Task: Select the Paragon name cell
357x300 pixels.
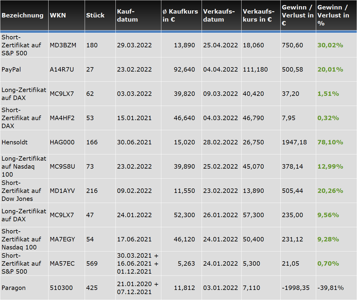Action: tap(14, 288)
